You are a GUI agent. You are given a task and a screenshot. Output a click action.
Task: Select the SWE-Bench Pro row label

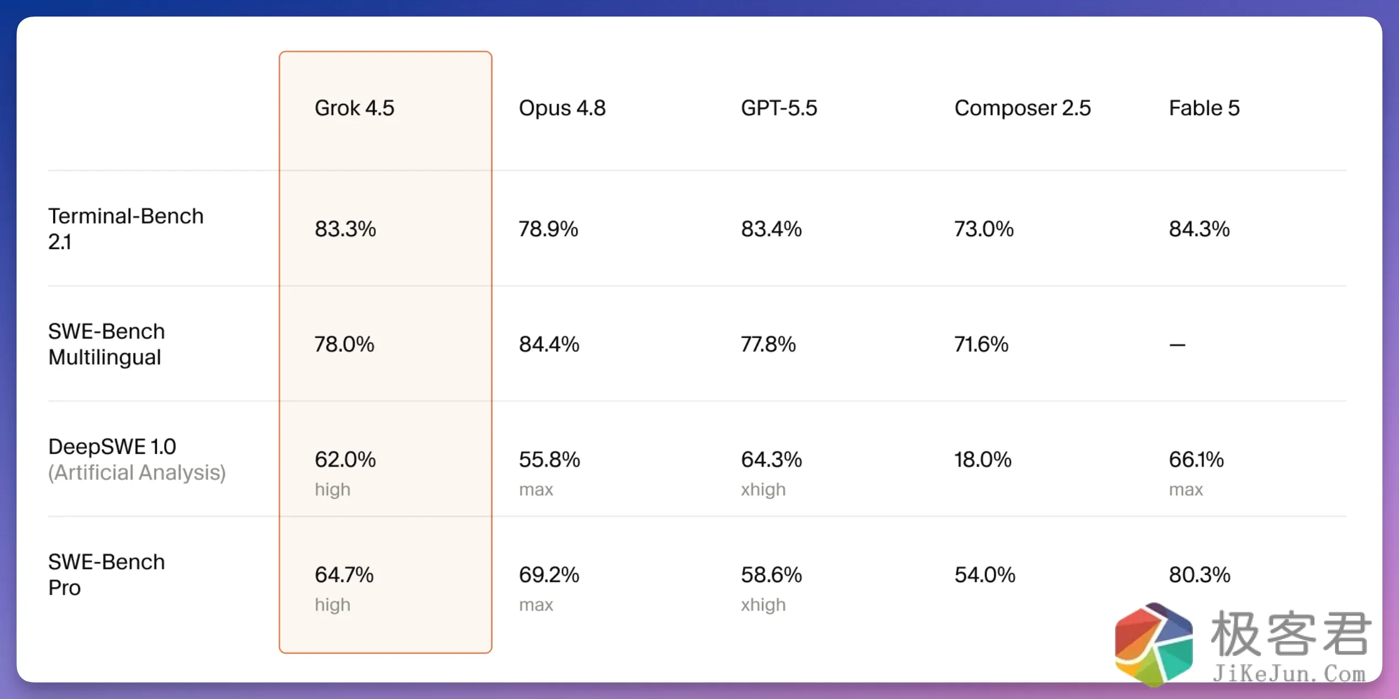[x=107, y=575]
